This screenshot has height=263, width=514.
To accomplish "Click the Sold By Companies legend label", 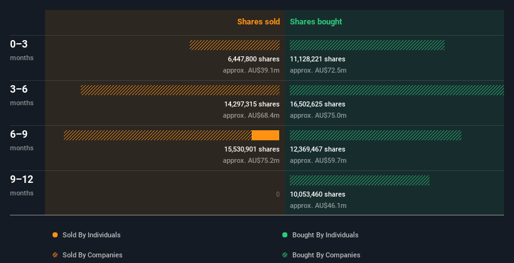I will 93,255.
